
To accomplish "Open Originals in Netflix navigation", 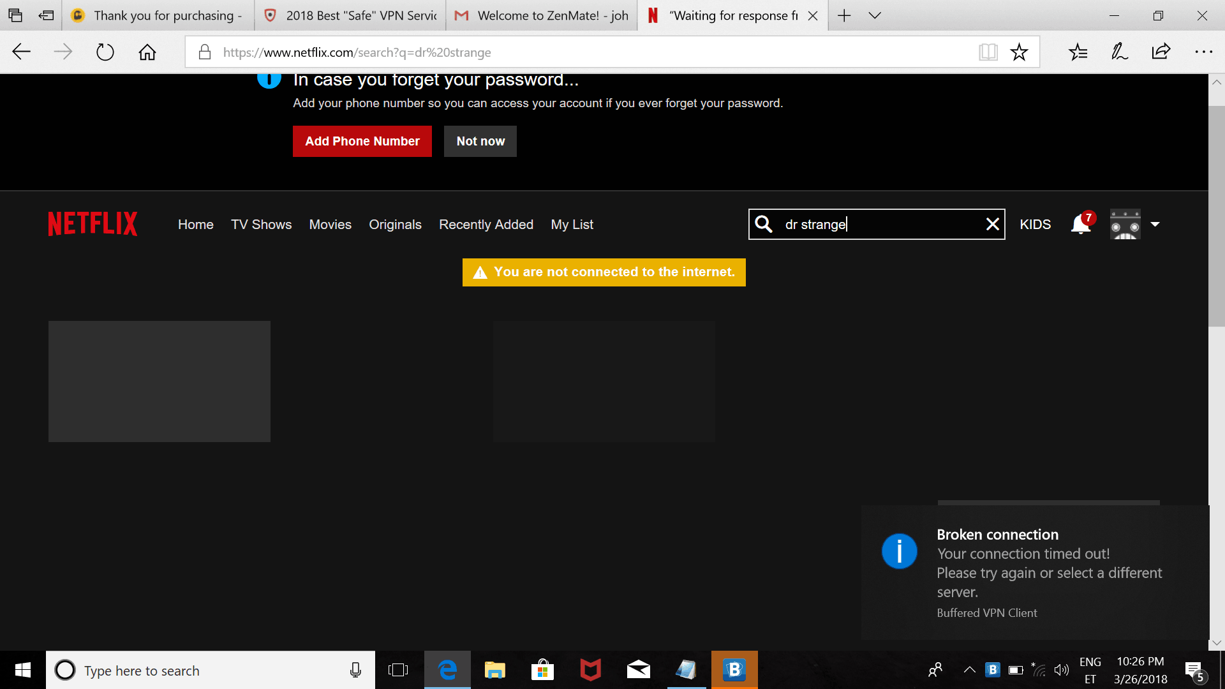I will pyautogui.click(x=395, y=225).
